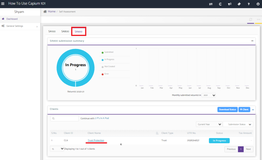Click the Next pagination button

pyautogui.click(x=248, y=149)
